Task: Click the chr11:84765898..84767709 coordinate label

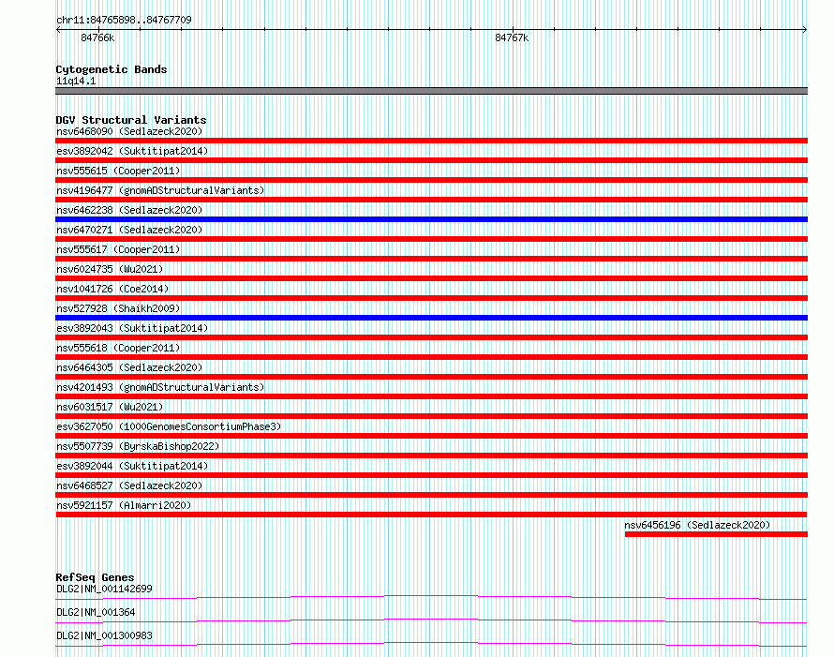Action: [x=124, y=20]
